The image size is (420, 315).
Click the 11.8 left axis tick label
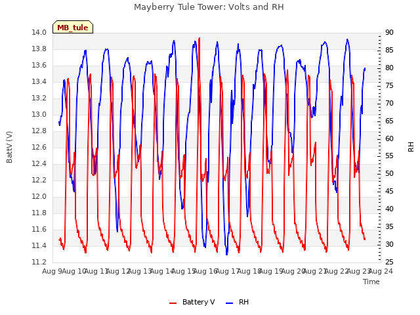pos(39,213)
